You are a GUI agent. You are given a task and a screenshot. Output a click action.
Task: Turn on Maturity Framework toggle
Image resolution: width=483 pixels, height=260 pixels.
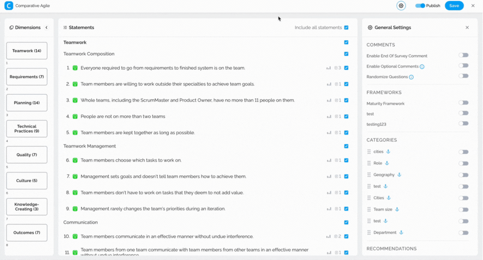point(463,103)
